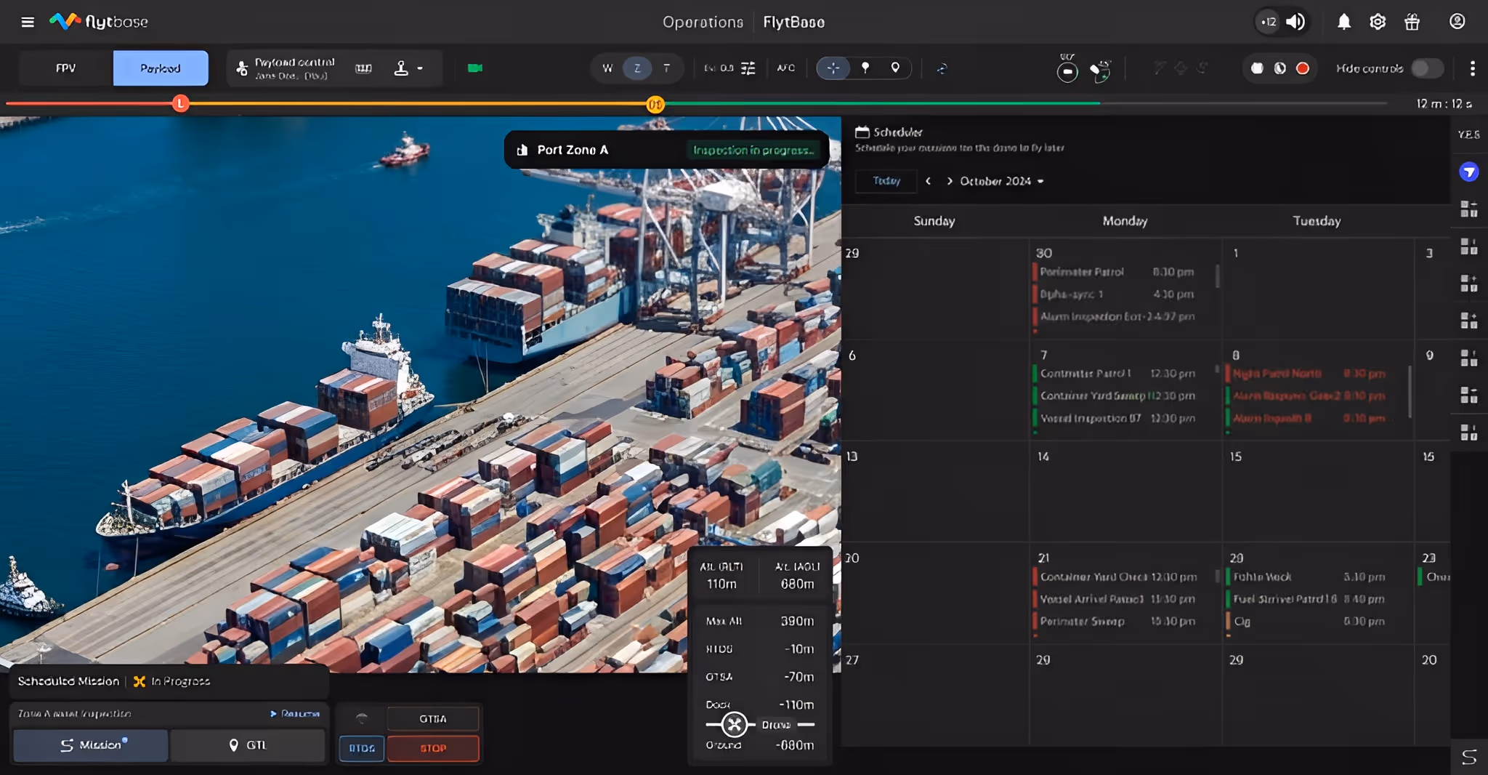Click the Today button in scheduler
Screen dimensions: 1488x775
[886, 181]
